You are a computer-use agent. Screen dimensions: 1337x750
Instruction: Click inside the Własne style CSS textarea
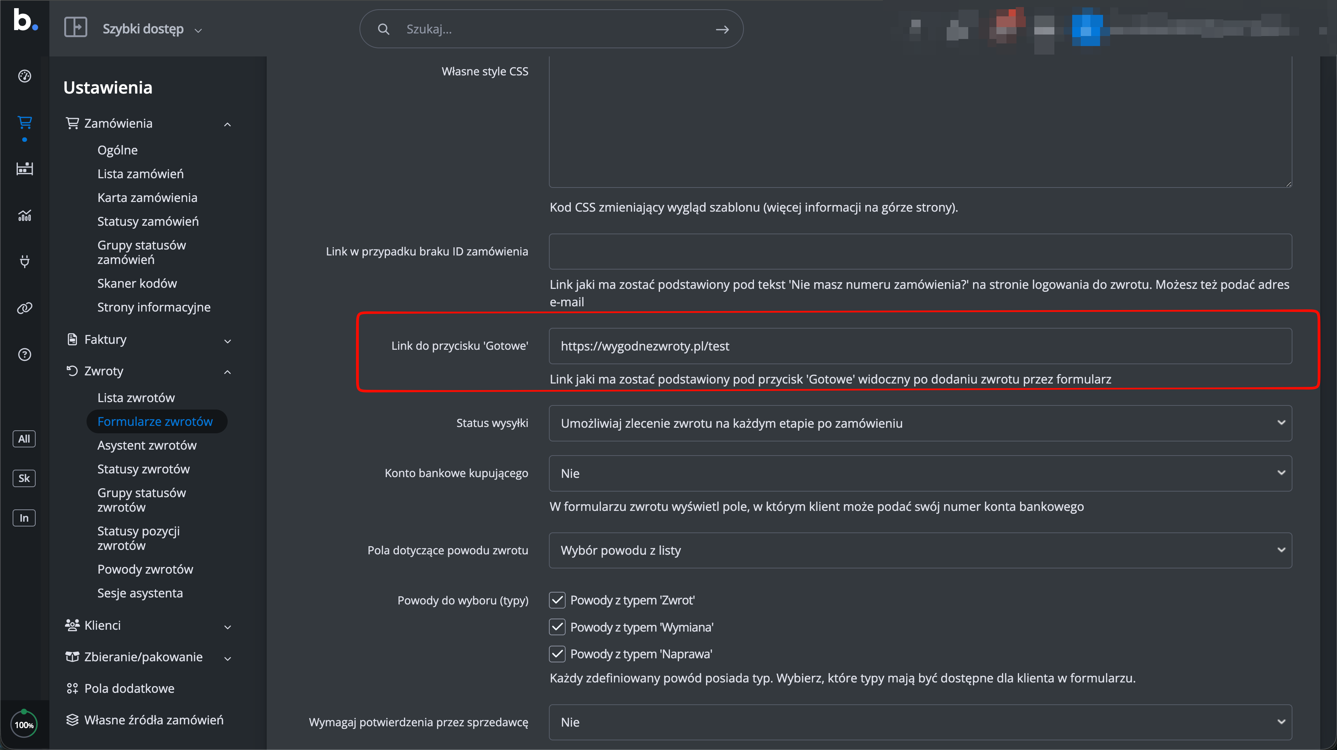920,121
